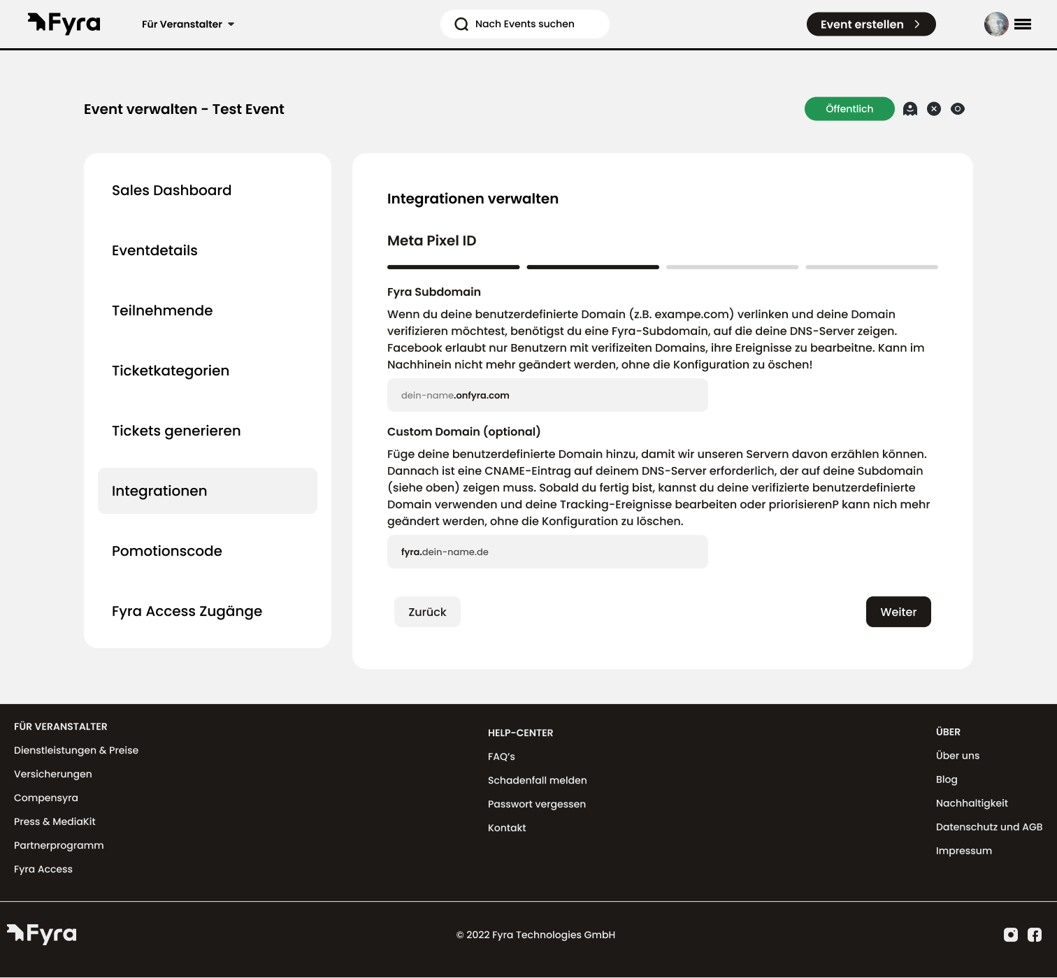Open Fyra Access footer link
Image resolution: width=1057 pixels, height=978 pixels.
(x=43, y=869)
